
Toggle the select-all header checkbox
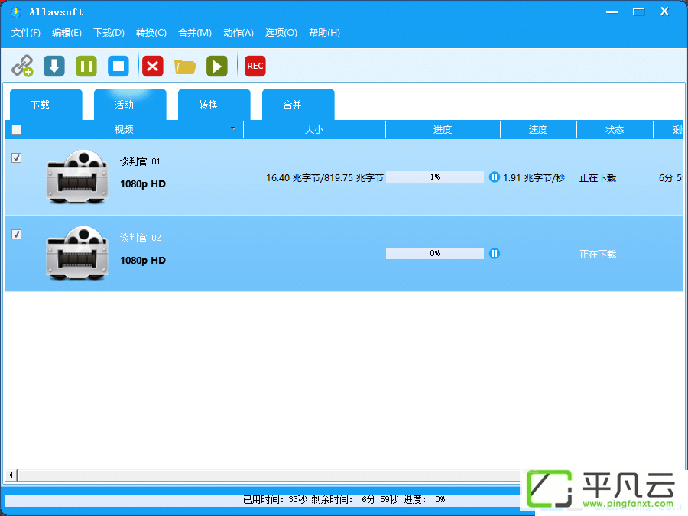click(x=16, y=129)
